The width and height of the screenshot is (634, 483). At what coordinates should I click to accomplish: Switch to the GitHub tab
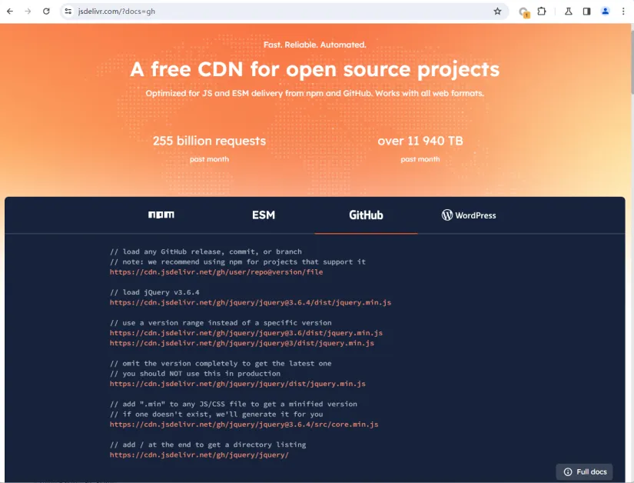[365, 215]
